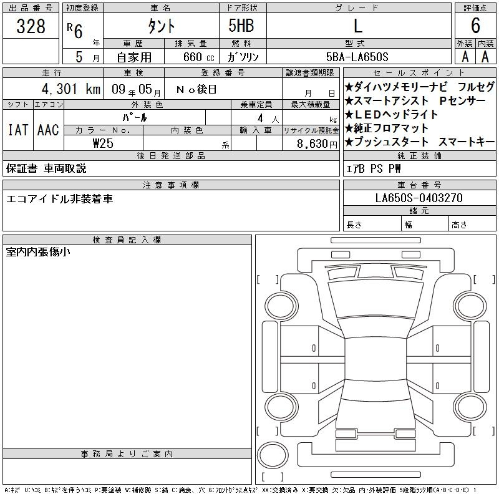Select the スマートアシスト Pセンサー line
This screenshot has height=499, width=499.
[x=415, y=100]
